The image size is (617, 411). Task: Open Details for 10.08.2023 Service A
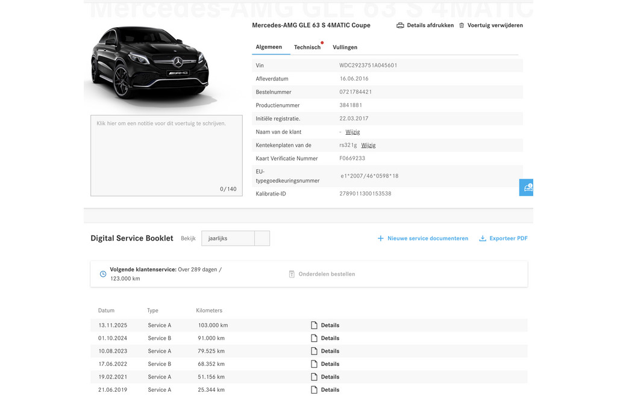pyautogui.click(x=330, y=351)
